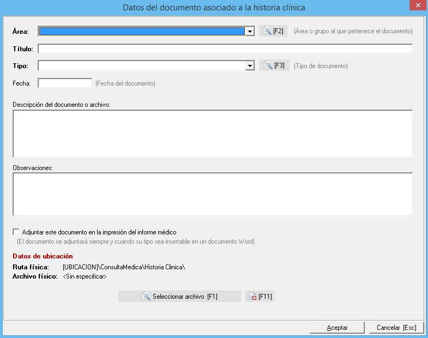This screenshot has height=338, width=428.
Task: Open the Área search button F2
Action: click(x=273, y=31)
